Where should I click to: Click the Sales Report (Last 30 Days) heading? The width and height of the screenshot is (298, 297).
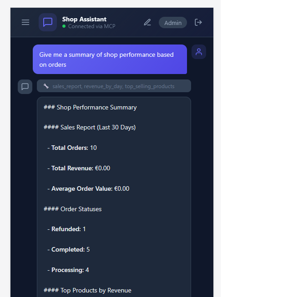coord(90,127)
